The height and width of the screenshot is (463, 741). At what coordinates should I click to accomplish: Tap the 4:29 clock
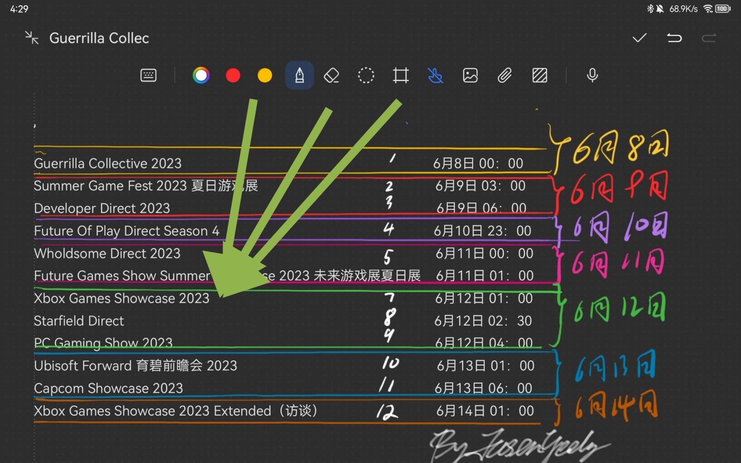[x=19, y=9]
